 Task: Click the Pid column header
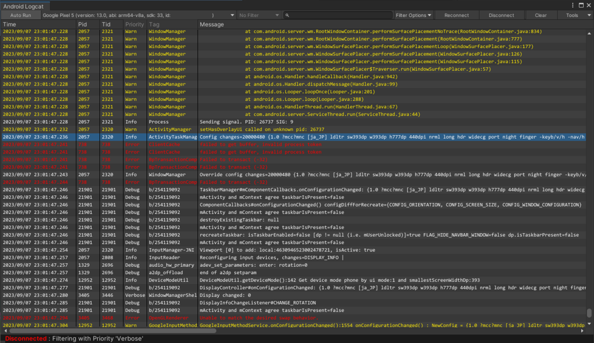[x=88, y=24]
